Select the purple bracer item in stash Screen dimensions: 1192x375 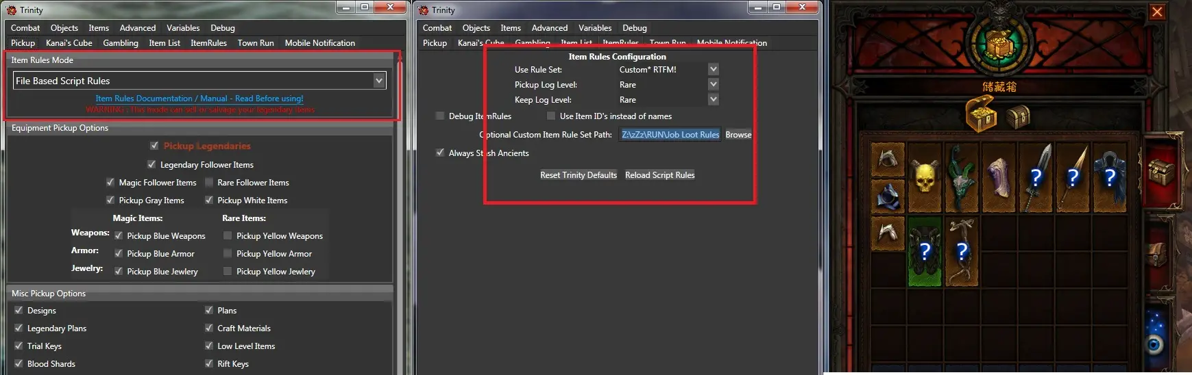tap(999, 178)
